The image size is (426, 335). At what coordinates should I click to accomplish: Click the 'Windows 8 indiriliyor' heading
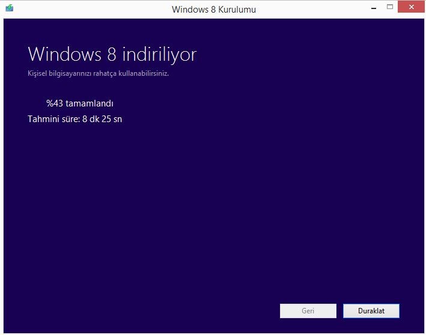(112, 54)
